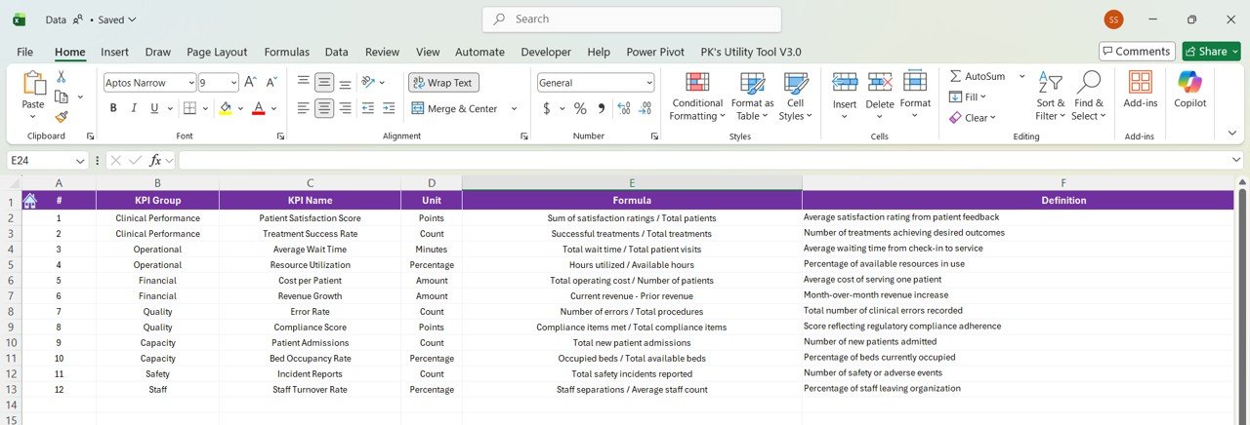Click the Add-ins icon
The width and height of the screenshot is (1250, 425).
[1140, 89]
